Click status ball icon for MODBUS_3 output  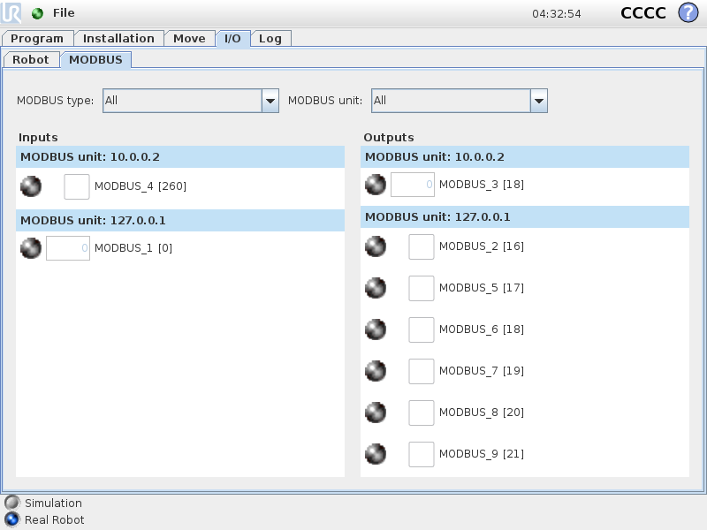pyautogui.click(x=376, y=185)
